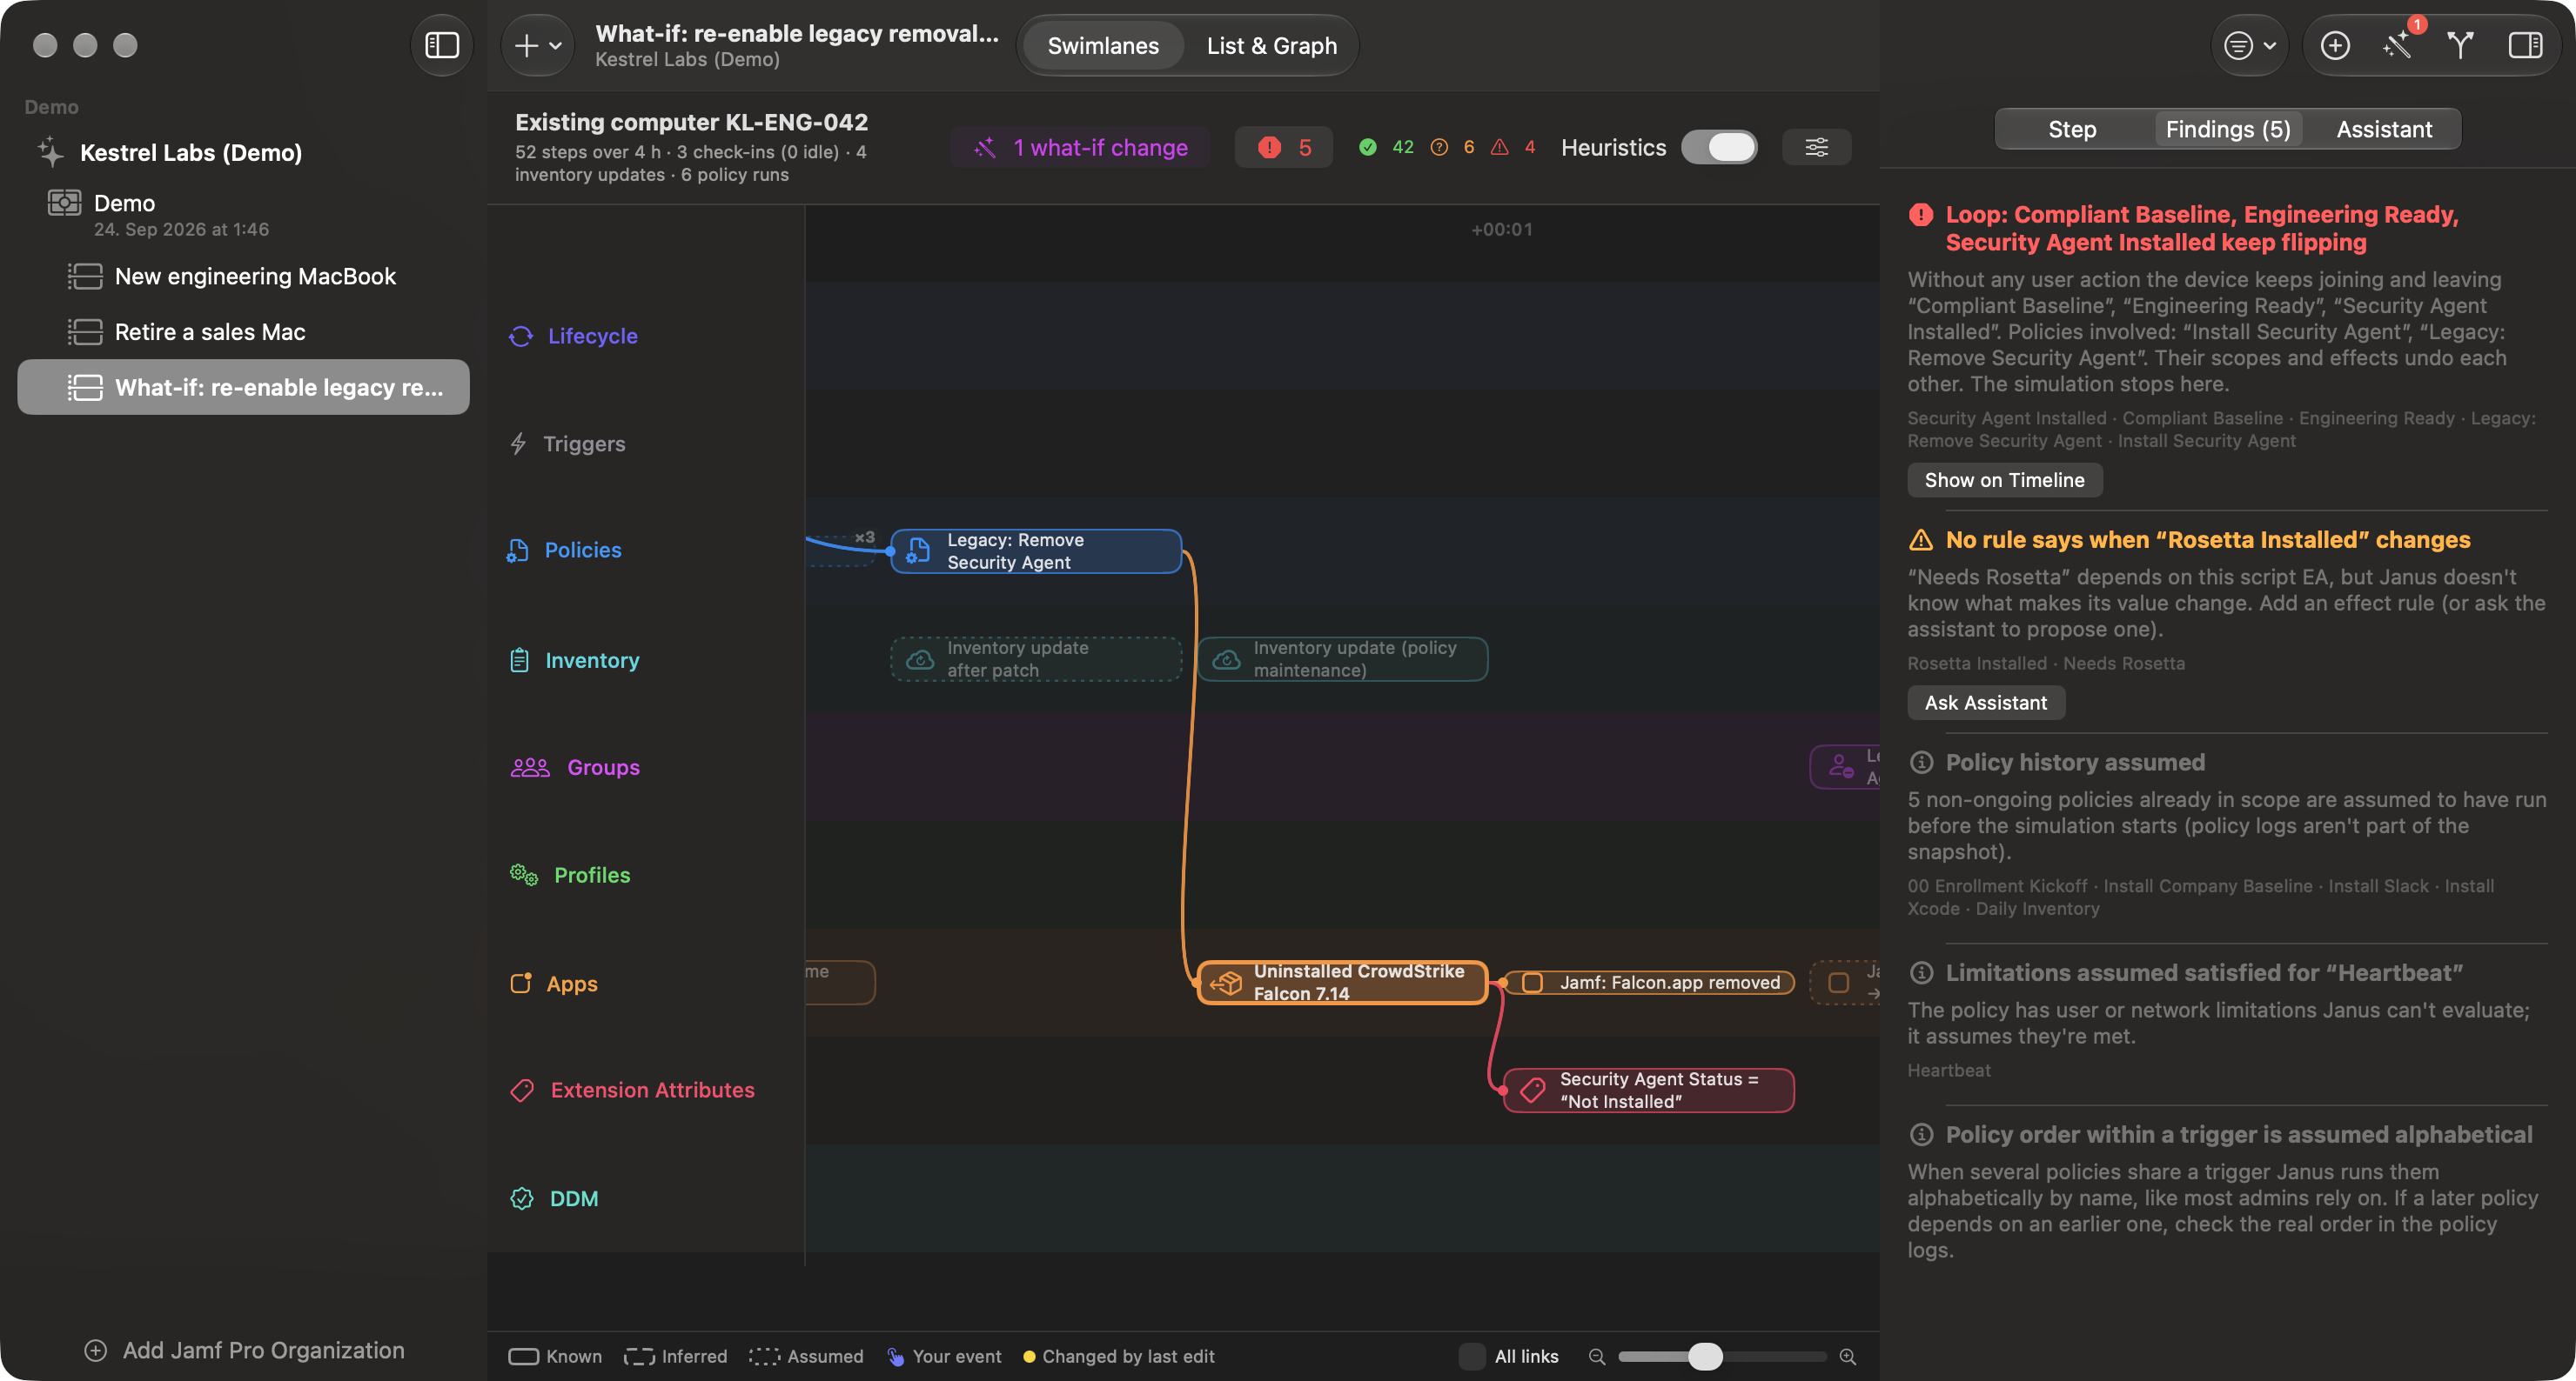Viewport: 2576px width, 1381px height.
Task: Click the 1 what-if change badge
Action: pos(1081,147)
